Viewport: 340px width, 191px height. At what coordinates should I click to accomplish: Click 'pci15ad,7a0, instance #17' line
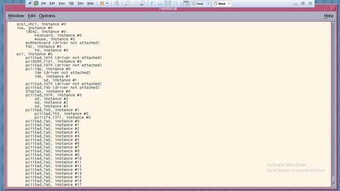point(54,185)
